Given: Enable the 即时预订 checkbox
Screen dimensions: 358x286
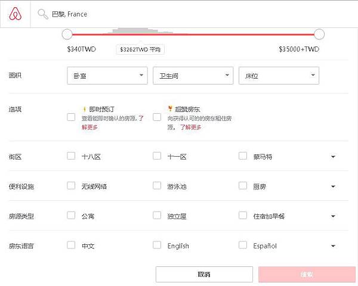Looking at the screenshot, I should click(72, 117).
